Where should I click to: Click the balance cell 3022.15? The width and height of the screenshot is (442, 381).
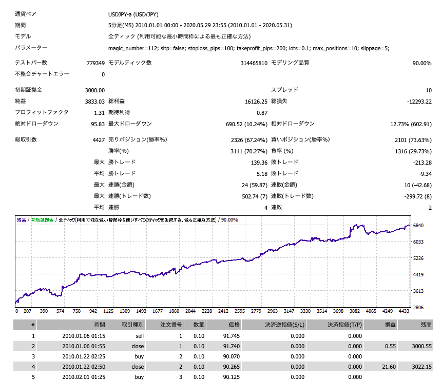[x=421, y=367]
